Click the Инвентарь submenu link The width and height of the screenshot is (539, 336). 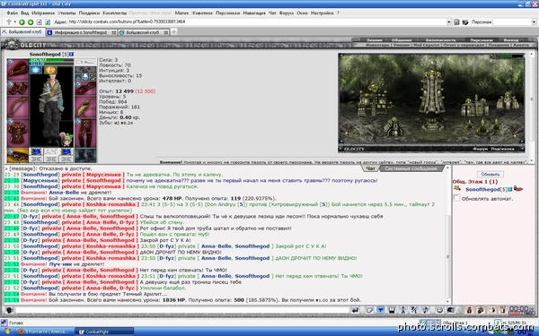tap(377, 45)
